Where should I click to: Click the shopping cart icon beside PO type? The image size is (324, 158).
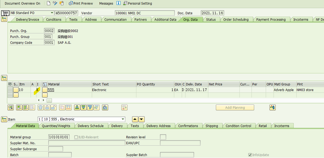[5, 13]
